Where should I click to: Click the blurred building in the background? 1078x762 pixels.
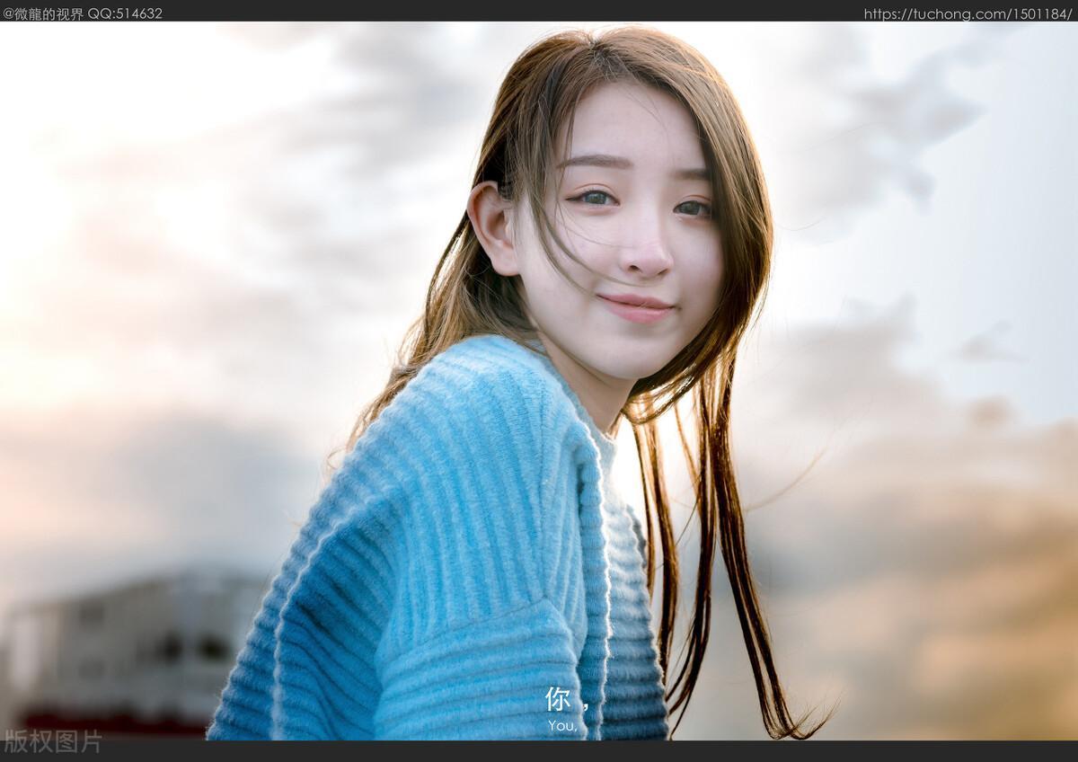click(135, 638)
